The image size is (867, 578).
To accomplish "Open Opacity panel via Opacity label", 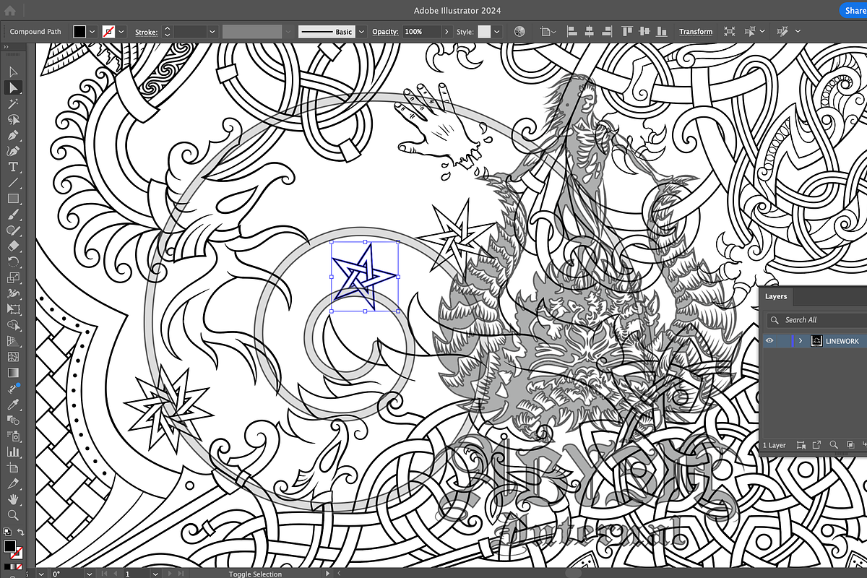I will (x=385, y=32).
